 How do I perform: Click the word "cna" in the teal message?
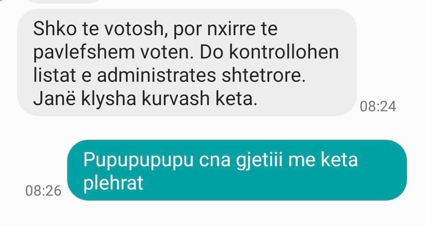[x=215, y=161]
